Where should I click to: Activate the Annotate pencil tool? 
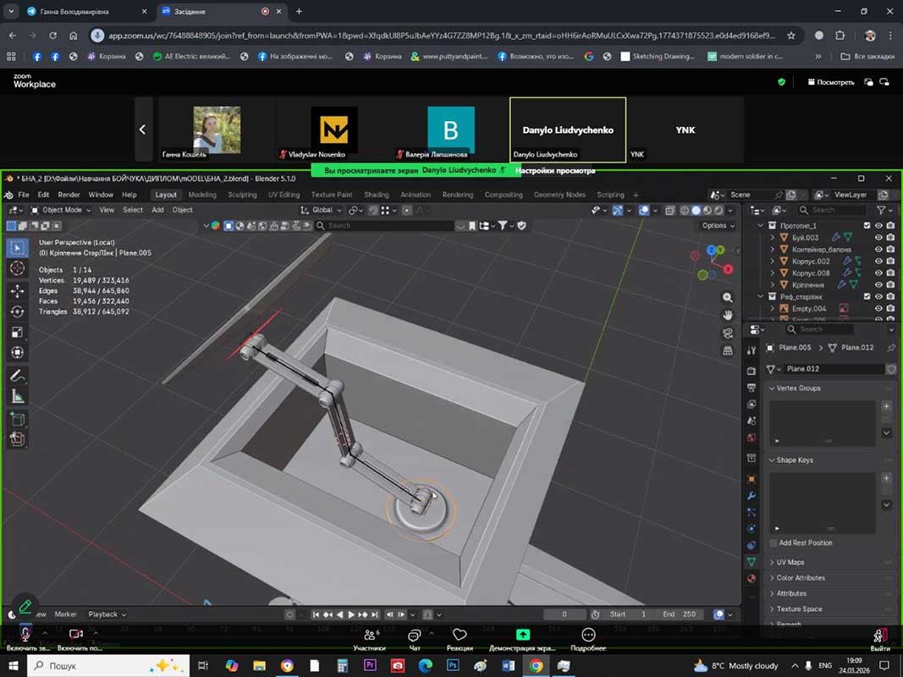[x=17, y=375]
